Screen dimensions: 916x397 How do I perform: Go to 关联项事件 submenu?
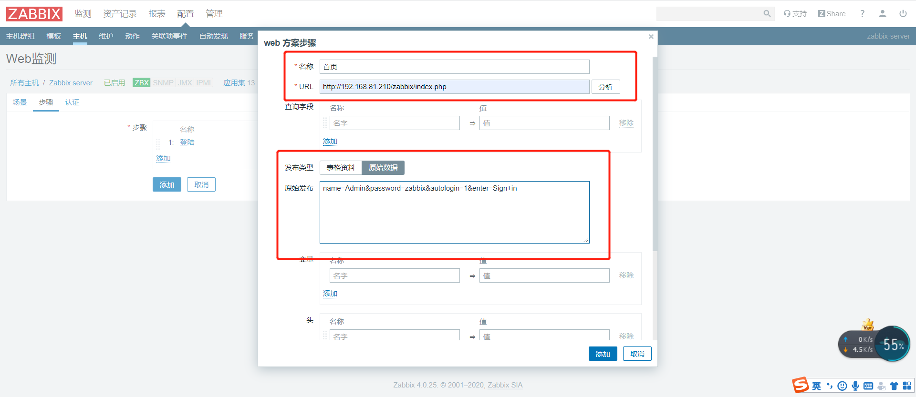[169, 36]
